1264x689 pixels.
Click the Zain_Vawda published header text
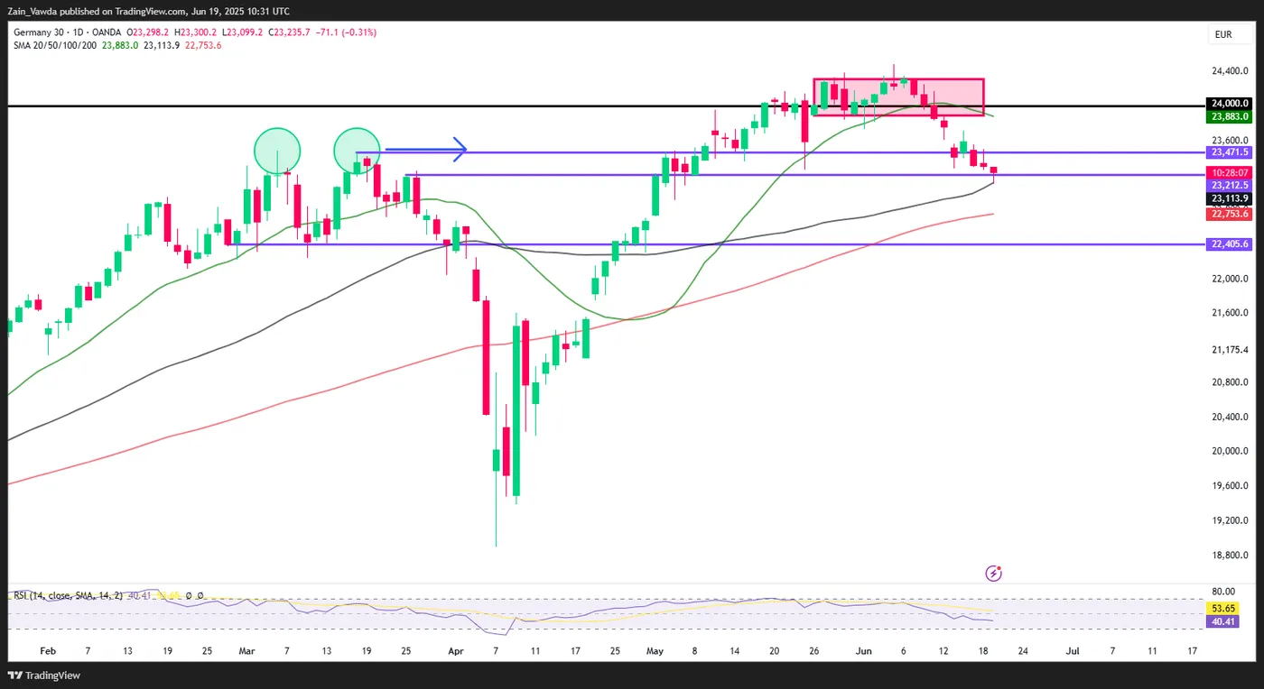[x=151, y=11]
